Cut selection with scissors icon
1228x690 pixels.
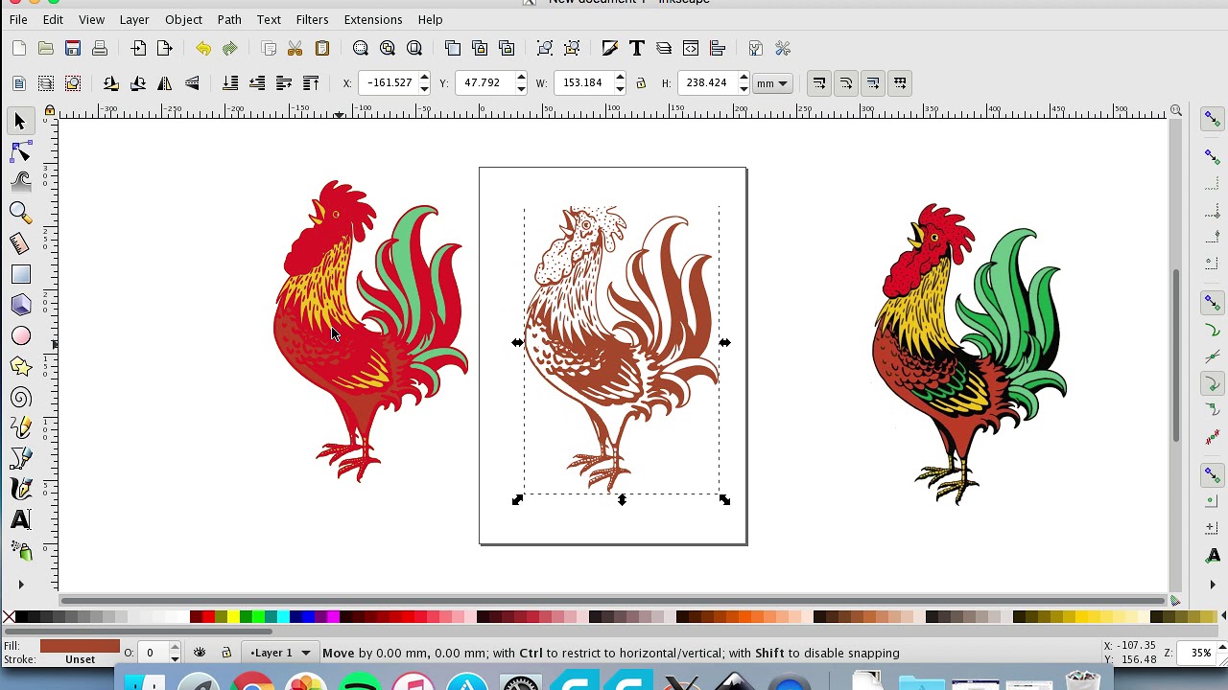click(x=295, y=48)
